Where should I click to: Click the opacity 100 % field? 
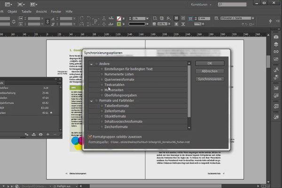click(163, 24)
